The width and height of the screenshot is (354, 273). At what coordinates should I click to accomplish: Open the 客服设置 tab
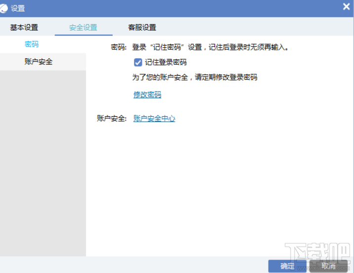coord(142,28)
